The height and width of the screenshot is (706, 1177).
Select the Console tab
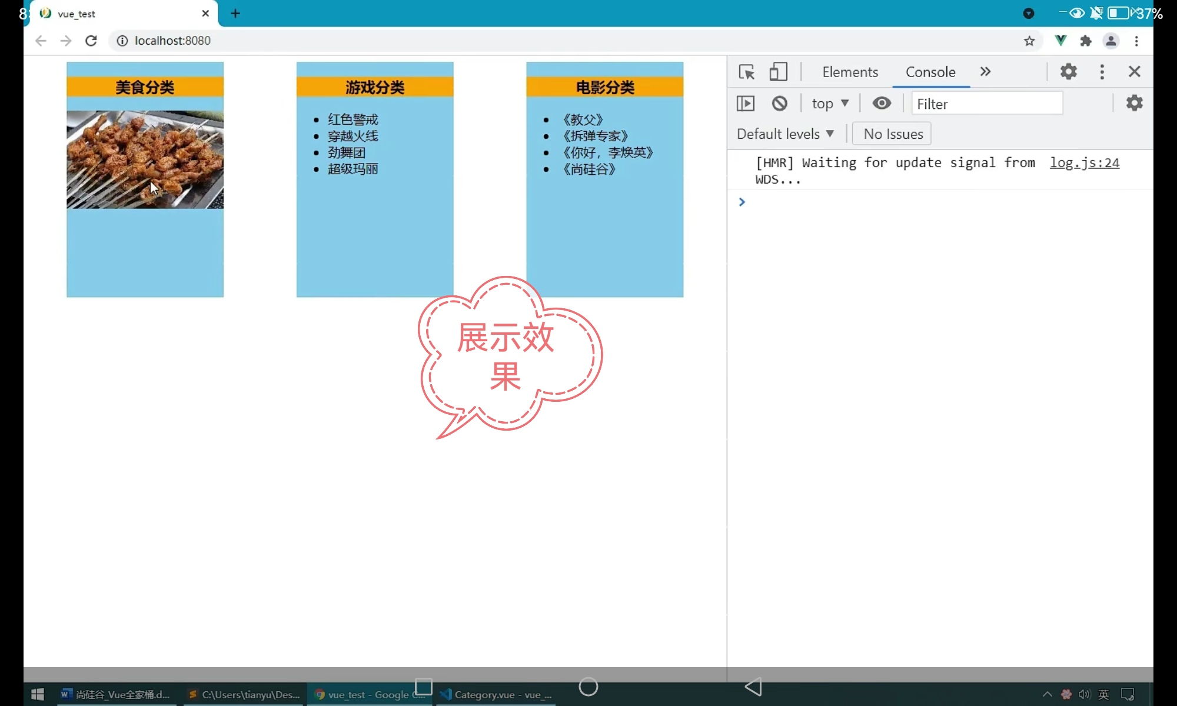(930, 72)
